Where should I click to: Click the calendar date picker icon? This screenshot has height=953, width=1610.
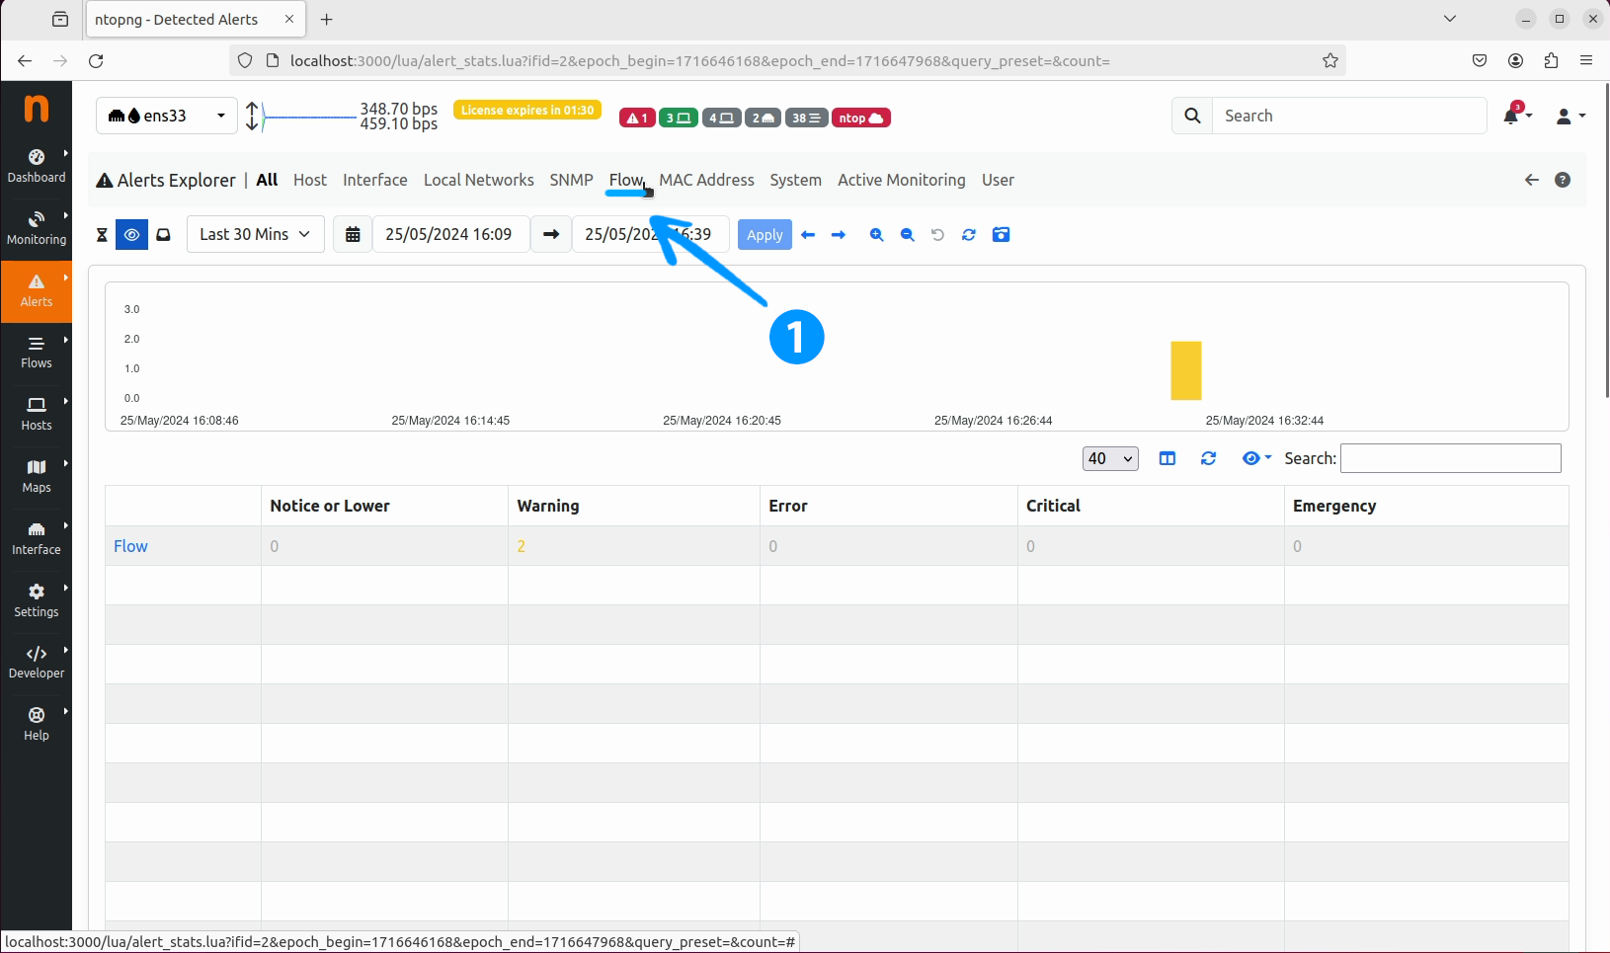point(353,235)
